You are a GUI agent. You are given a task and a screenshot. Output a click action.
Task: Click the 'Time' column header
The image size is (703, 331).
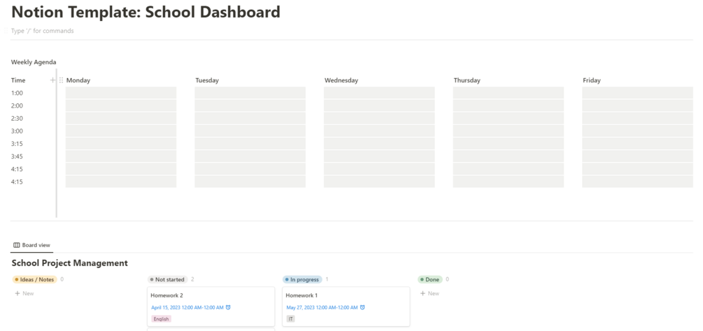pyautogui.click(x=18, y=80)
